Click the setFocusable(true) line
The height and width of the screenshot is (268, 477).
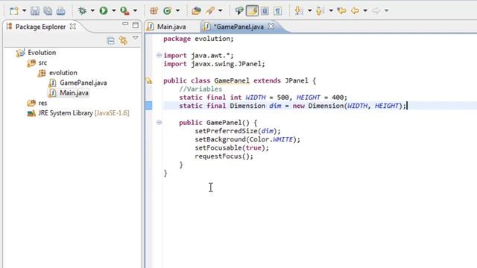pyautogui.click(x=232, y=147)
